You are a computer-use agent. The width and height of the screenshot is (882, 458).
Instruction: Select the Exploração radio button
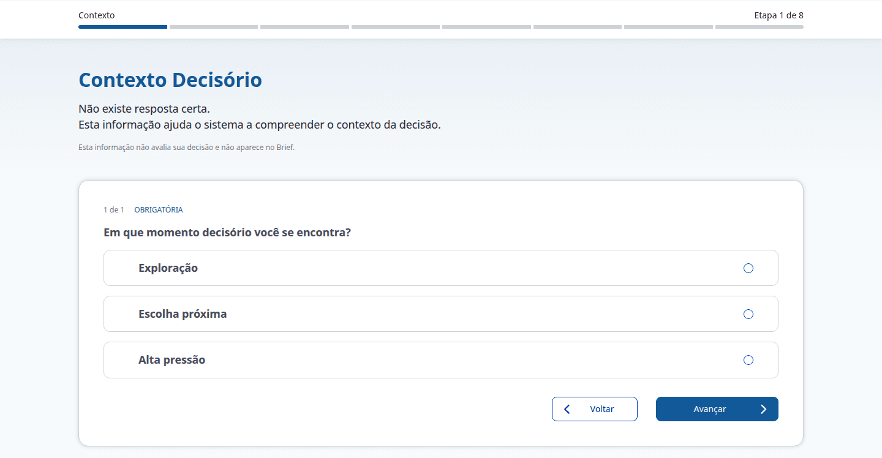[748, 268]
